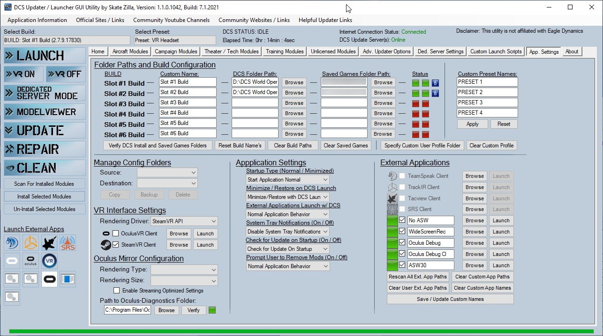Open the Select Preset dropdown

176,40
